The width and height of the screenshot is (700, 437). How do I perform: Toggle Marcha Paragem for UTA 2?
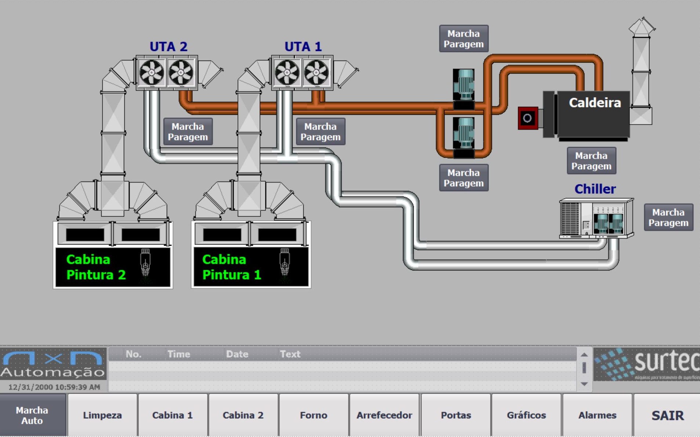tap(188, 132)
